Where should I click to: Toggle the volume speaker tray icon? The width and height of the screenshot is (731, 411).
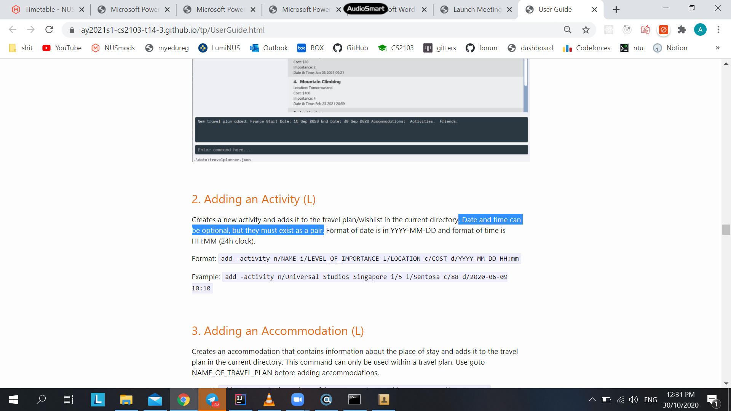pos(633,400)
